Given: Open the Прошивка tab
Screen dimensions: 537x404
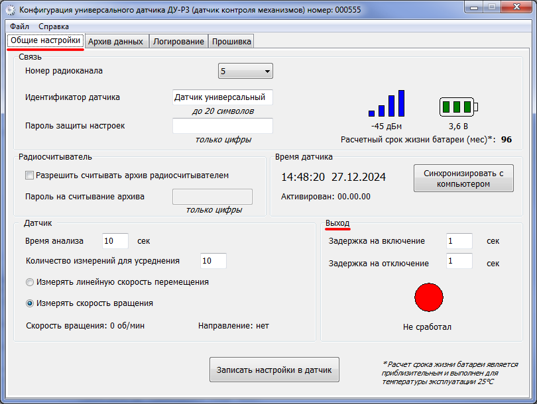Looking at the screenshot, I should (x=231, y=41).
